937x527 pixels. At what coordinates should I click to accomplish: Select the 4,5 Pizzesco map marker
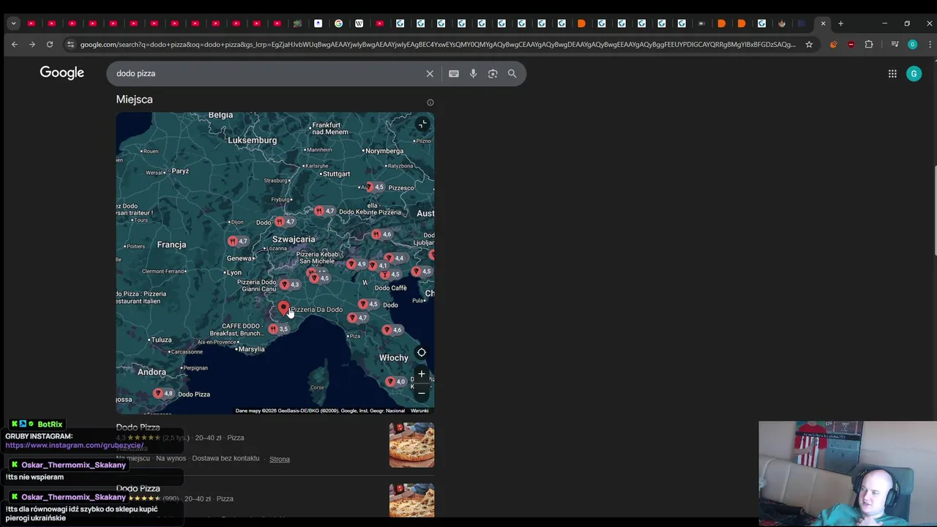coord(375,187)
